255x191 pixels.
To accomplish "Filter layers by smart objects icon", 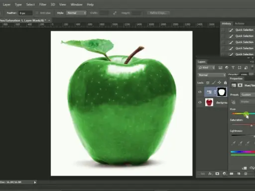I will tap(246, 68).
